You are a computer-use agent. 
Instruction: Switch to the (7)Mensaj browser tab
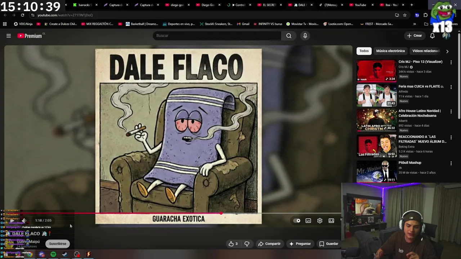(331, 5)
